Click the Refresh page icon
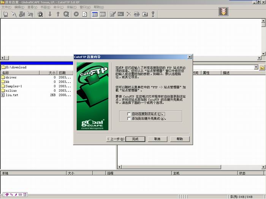This screenshot has height=199, width=266. tap(85, 14)
